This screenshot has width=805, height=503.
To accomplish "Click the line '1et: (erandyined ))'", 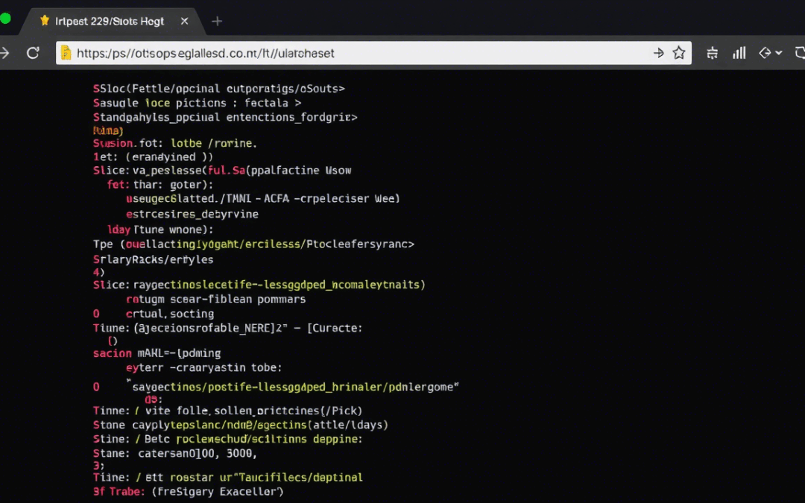I will pos(153,157).
